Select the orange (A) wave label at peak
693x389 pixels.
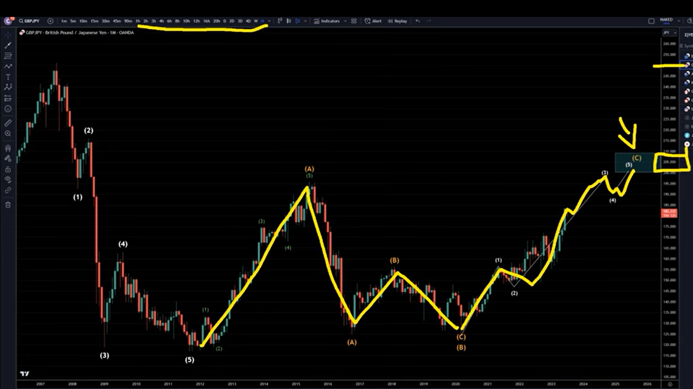tap(309, 169)
